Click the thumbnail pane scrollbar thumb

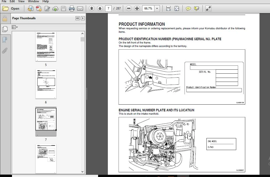(x=82, y=39)
